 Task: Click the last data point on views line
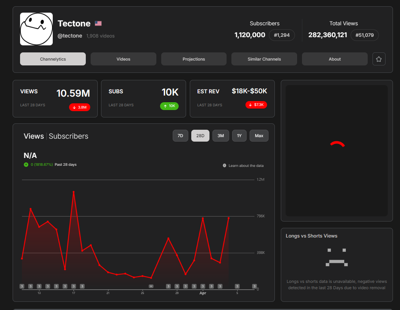click(x=228, y=218)
